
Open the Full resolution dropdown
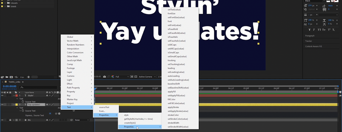pyautogui.click(x=122, y=76)
